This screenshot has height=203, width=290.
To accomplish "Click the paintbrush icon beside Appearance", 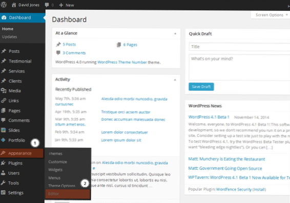I will 3,153.
